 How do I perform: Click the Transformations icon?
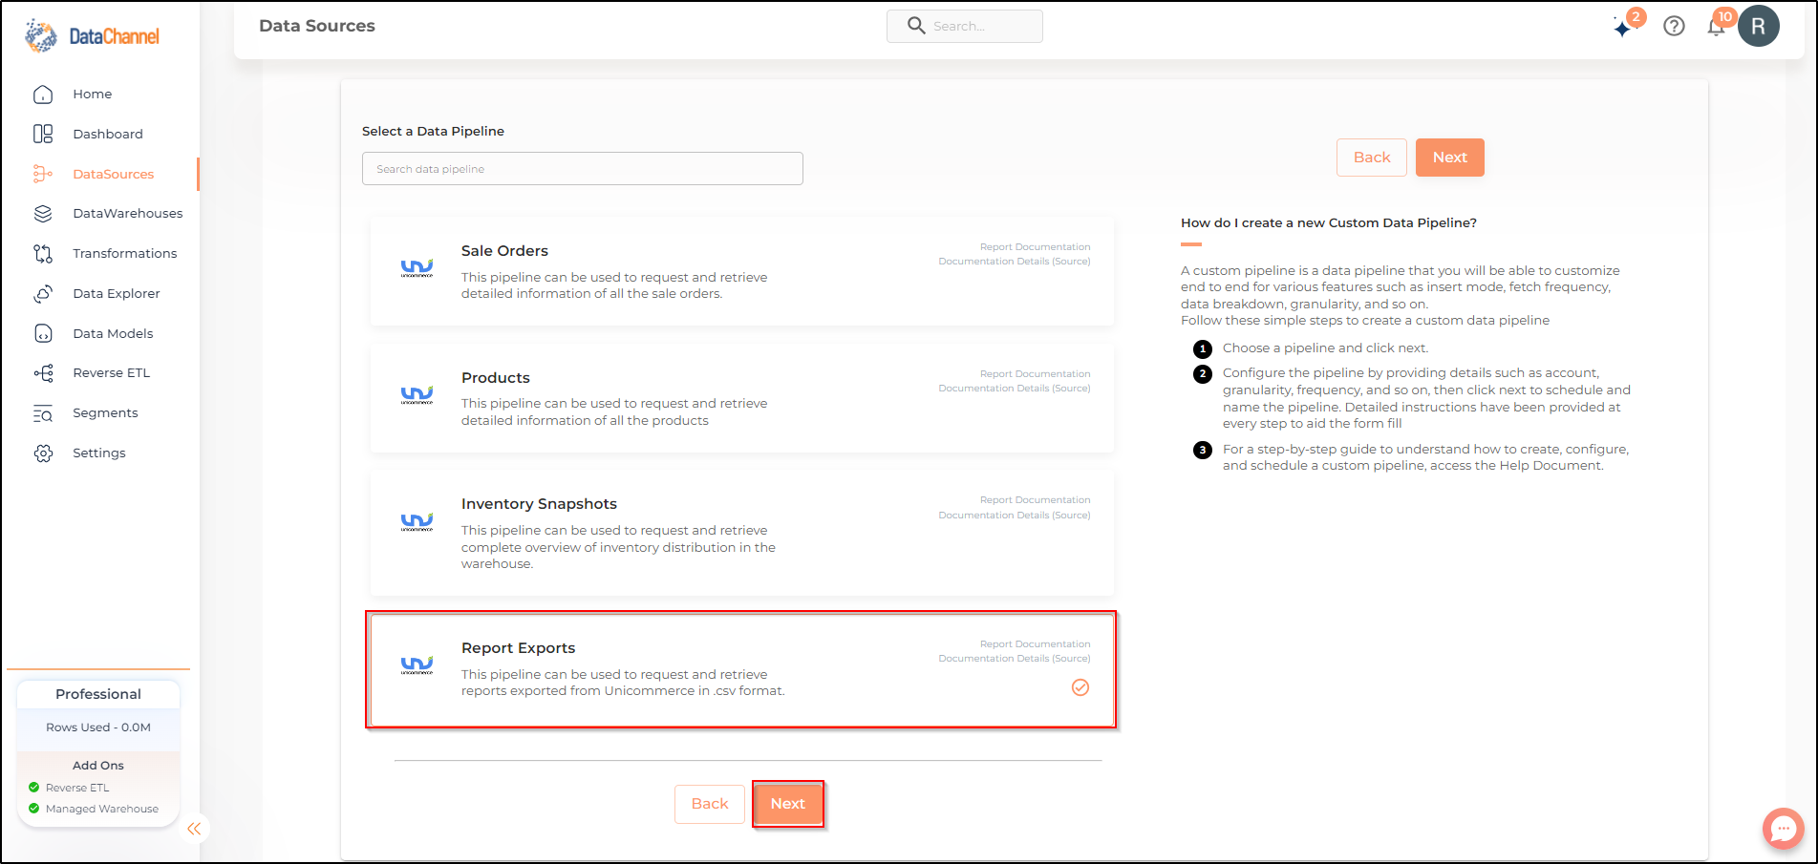[x=43, y=254]
